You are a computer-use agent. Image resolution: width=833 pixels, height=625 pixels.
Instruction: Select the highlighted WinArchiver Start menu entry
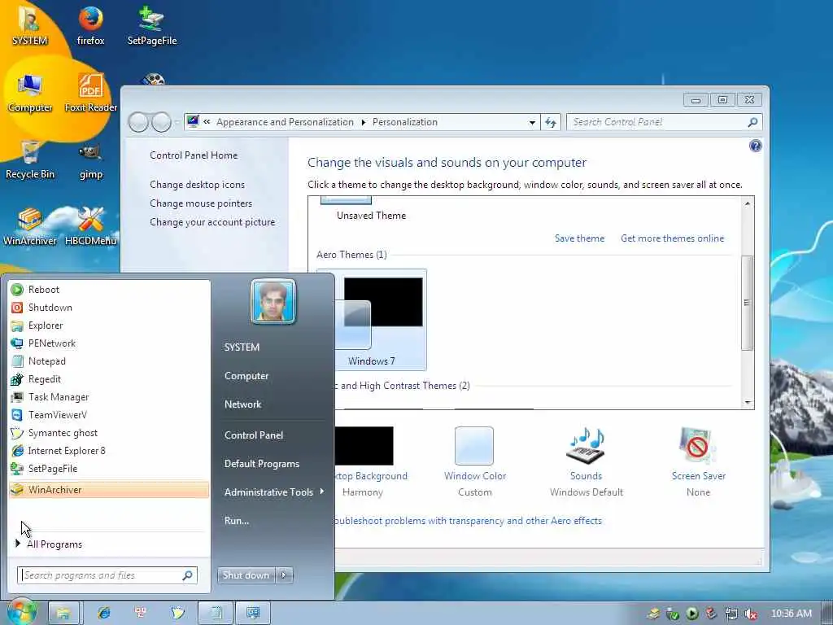pos(109,489)
